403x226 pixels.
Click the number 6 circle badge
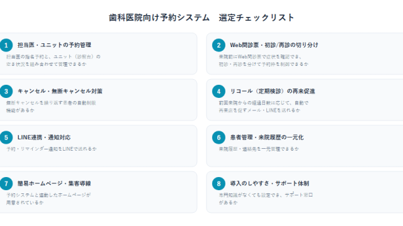pos(219,137)
